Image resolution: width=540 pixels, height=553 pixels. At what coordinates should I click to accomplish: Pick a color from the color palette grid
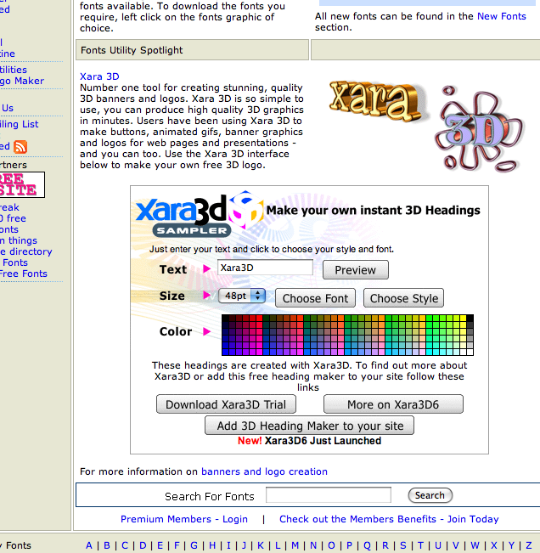[346, 335]
